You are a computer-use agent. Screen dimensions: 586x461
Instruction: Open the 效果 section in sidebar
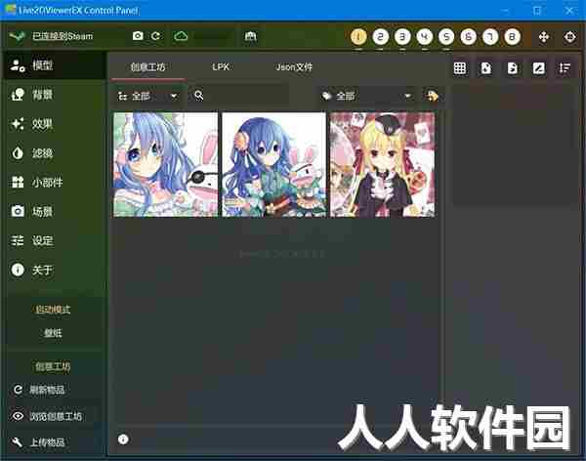click(x=54, y=124)
